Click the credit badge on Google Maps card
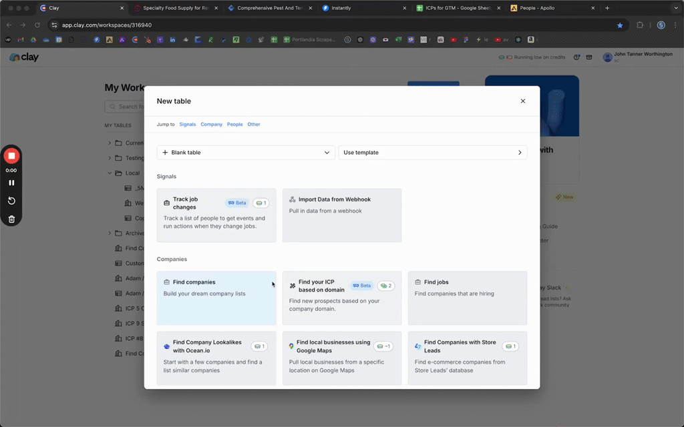Viewport: 684px width, 427px height. 384,346
